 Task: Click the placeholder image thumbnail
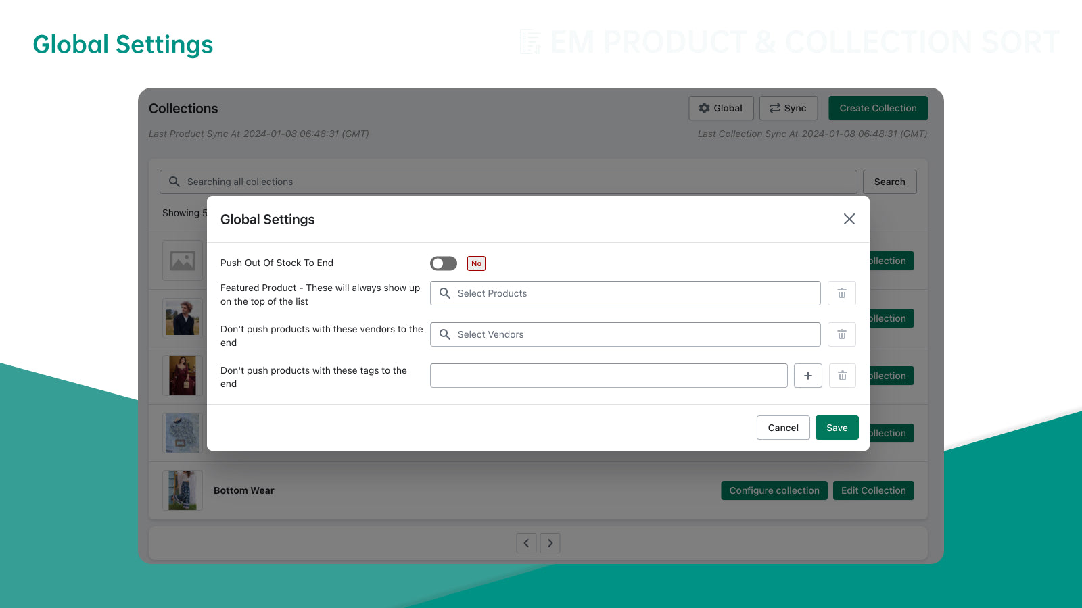(183, 261)
